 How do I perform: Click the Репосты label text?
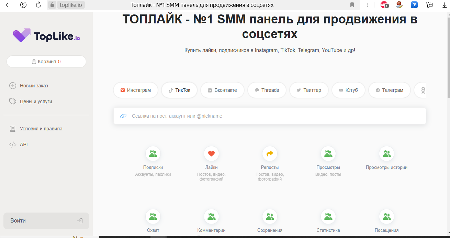(x=270, y=167)
